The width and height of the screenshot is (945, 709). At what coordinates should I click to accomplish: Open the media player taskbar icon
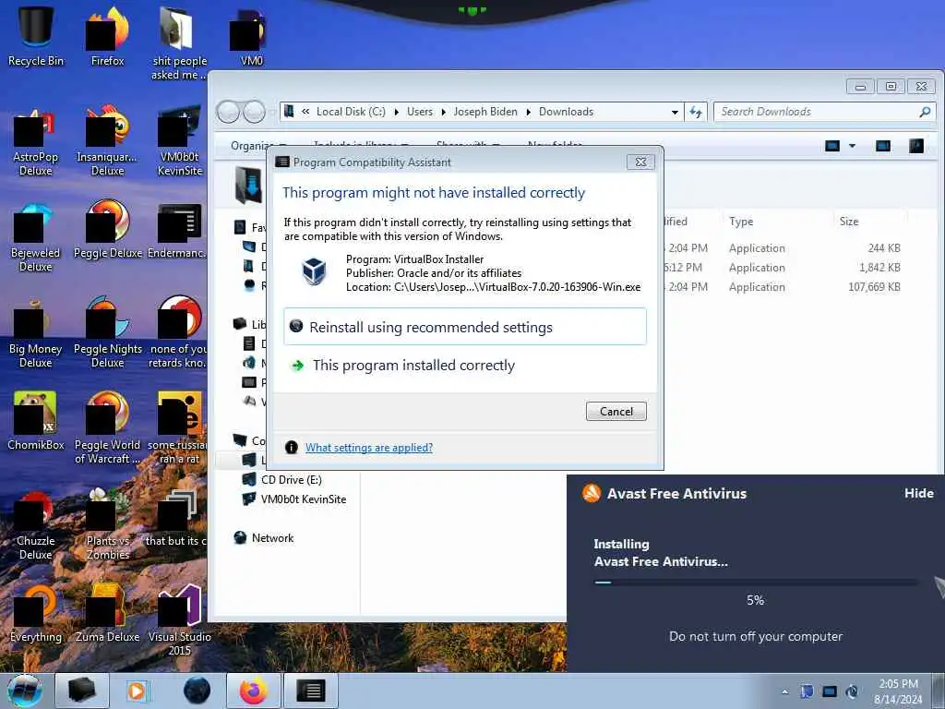(x=137, y=691)
